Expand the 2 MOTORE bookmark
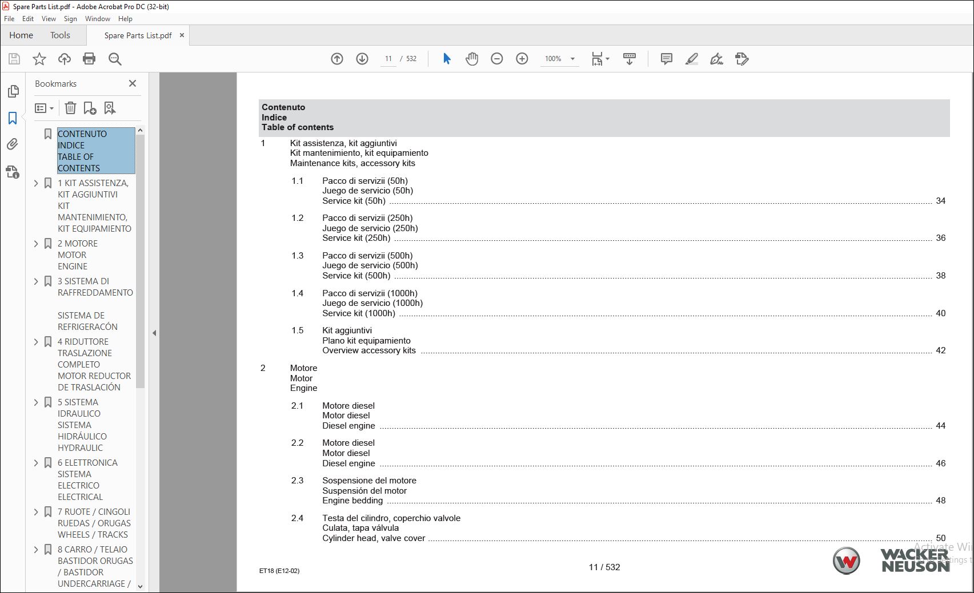The height and width of the screenshot is (593, 974). [x=36, y=244]
